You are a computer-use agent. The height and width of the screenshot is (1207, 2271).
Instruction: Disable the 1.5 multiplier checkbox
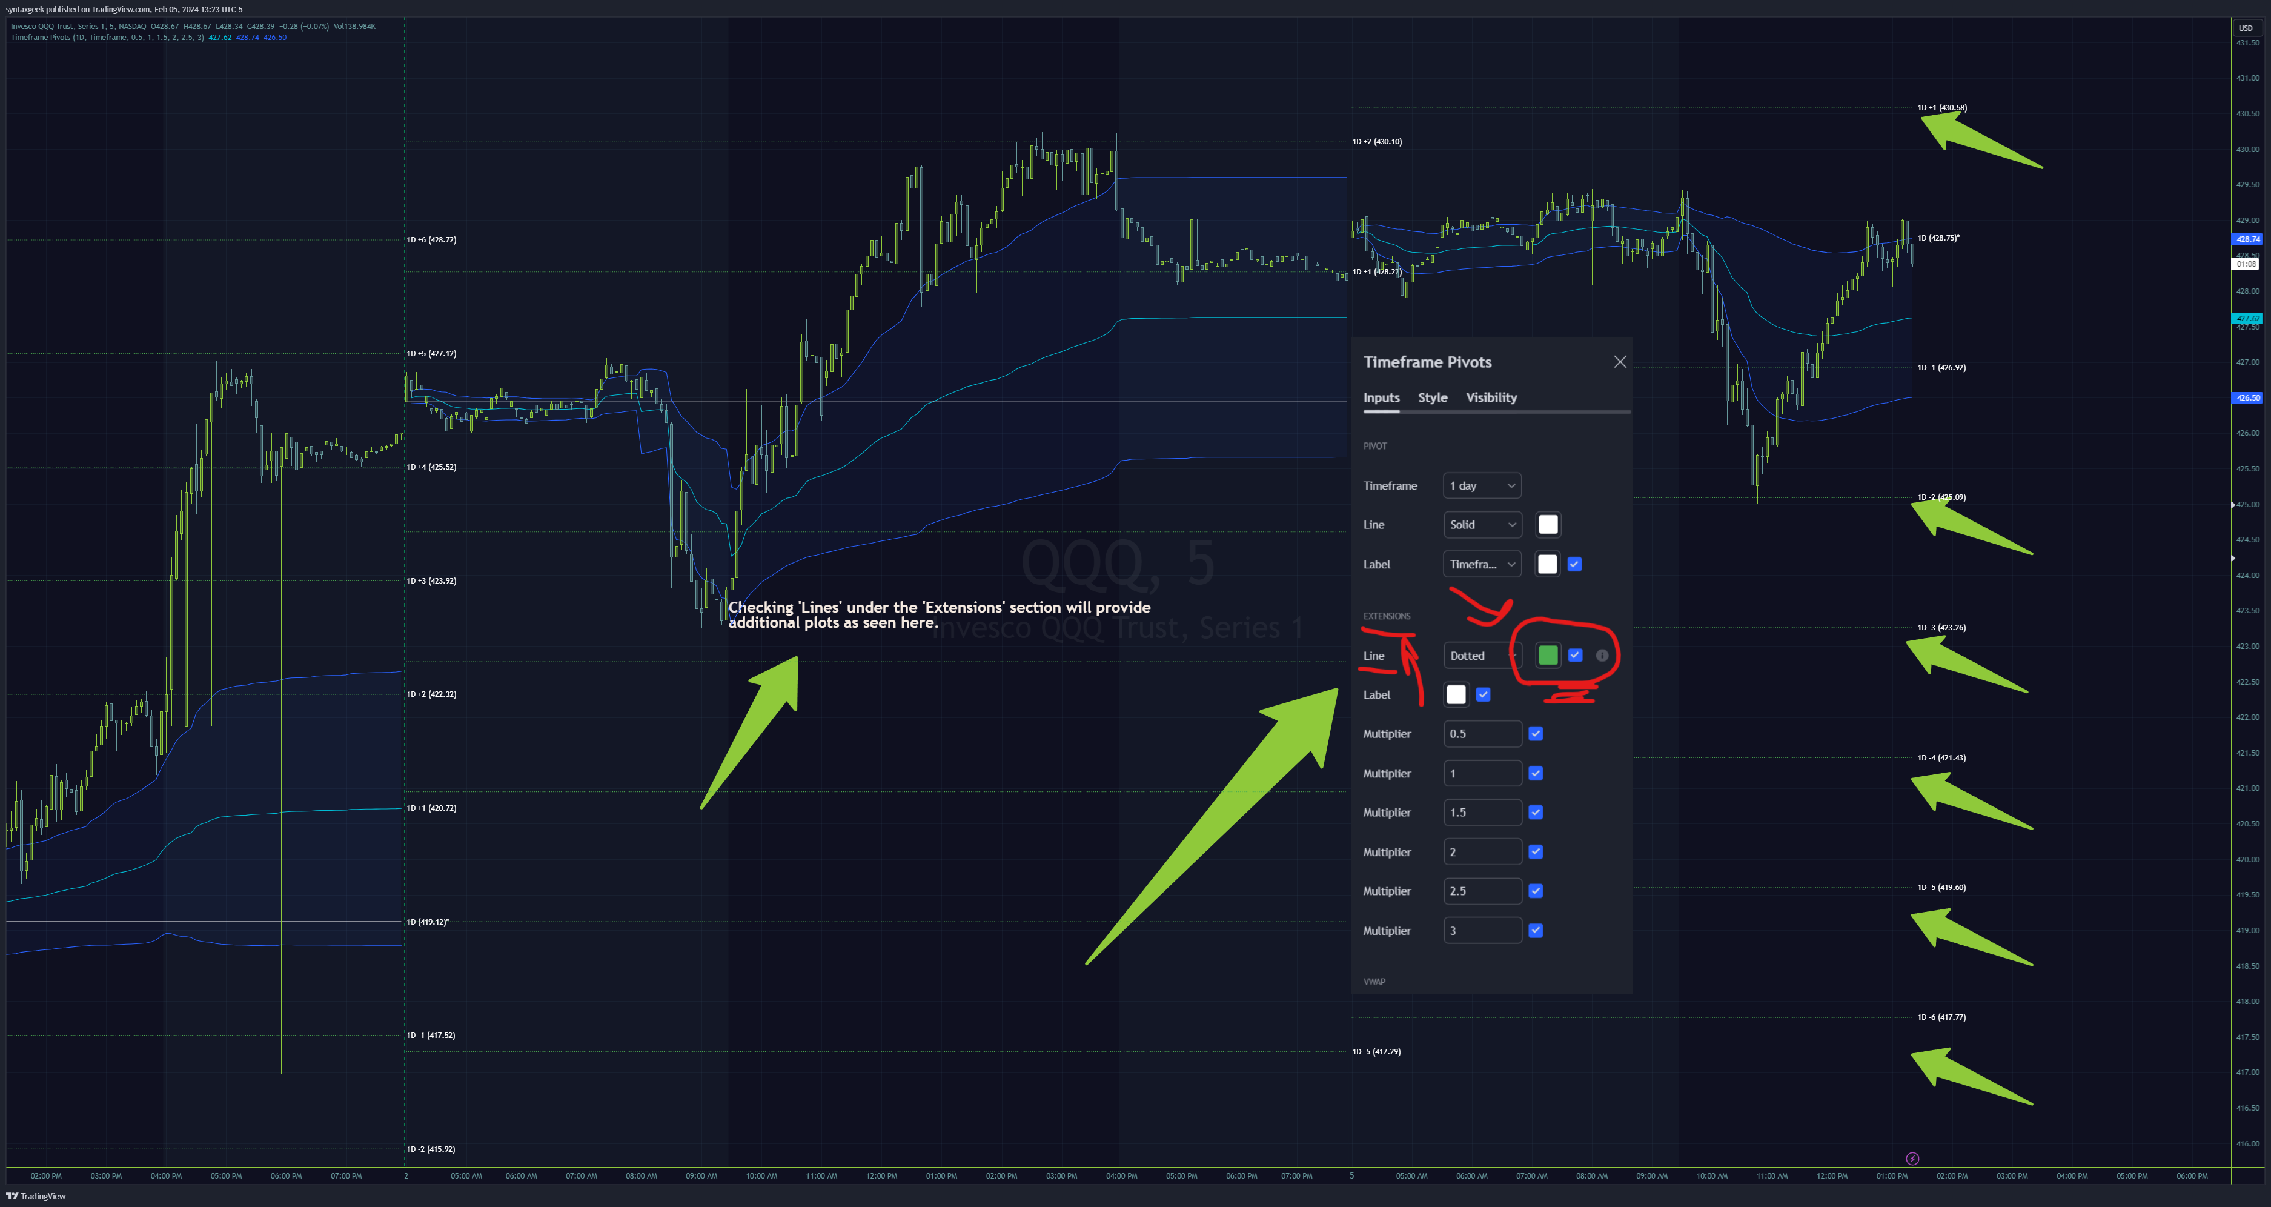point(1536,812)
